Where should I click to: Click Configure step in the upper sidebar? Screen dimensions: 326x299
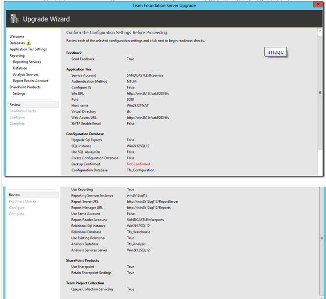point(17,117)
